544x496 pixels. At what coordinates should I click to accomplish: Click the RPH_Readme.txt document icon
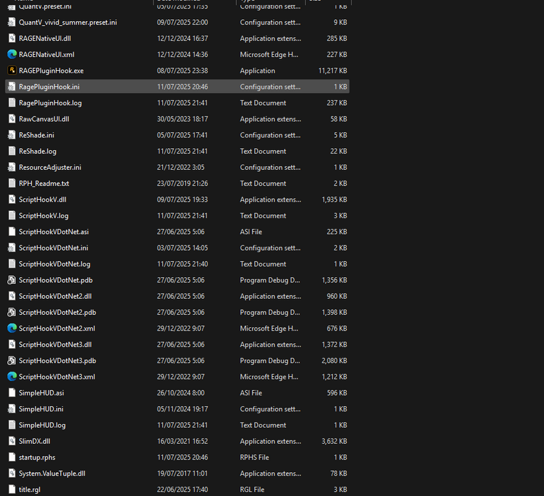point(12,183)
